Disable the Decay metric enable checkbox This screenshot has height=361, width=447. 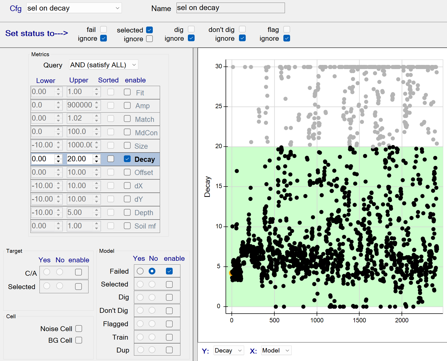click(x=127, y=159)
